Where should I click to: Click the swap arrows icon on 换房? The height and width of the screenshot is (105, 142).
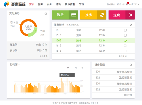coord(102,15)
